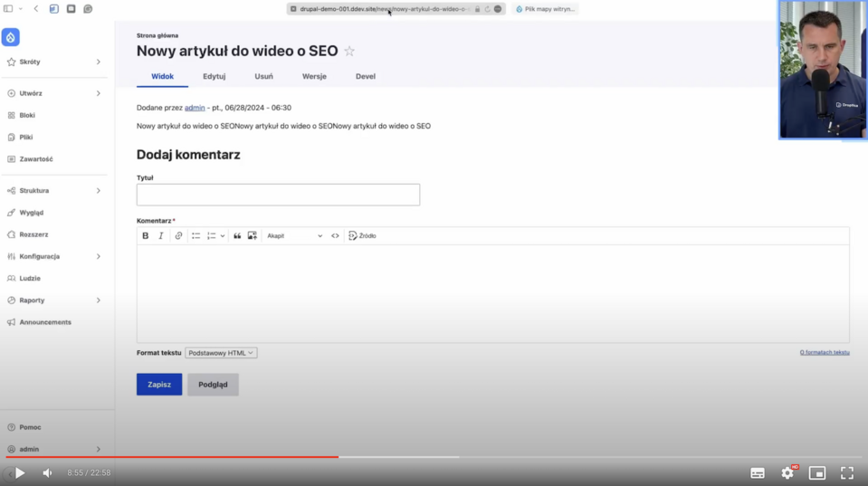Insert a block quote
The height and width of the screenshot is (486, 868).
(x=237, y=236)
